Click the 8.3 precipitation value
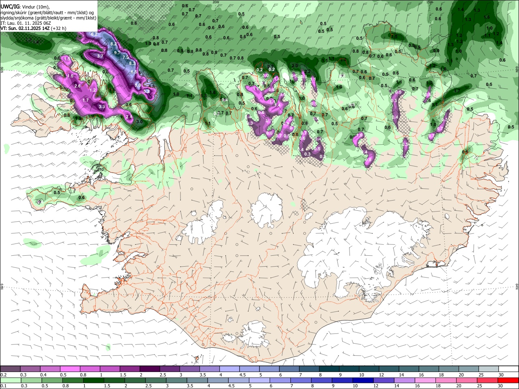The width and height of the screenshot is (519, 389). point(132,63)
